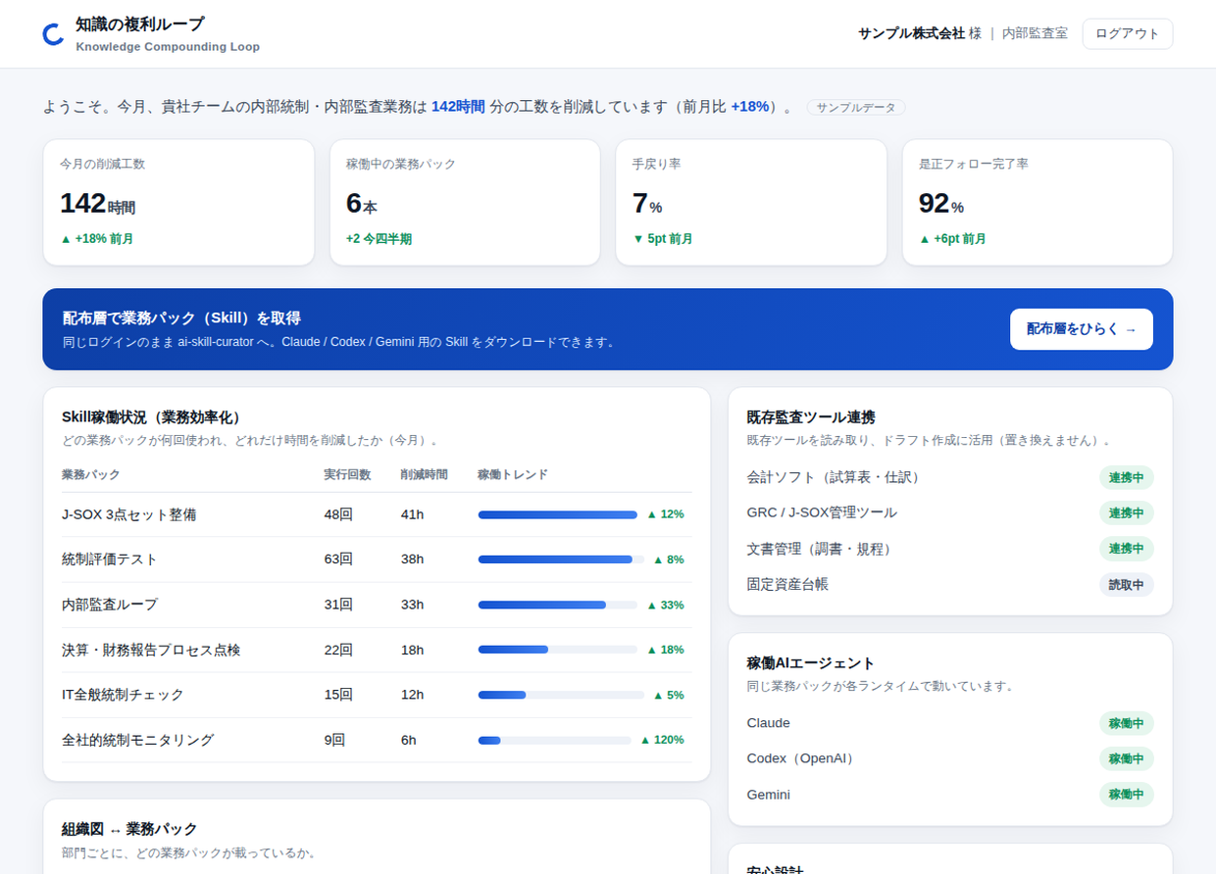Screen dimensions: 1216x874
Task: Click GRC / J-SOX管理ツール item
Action: coord(822,512)
